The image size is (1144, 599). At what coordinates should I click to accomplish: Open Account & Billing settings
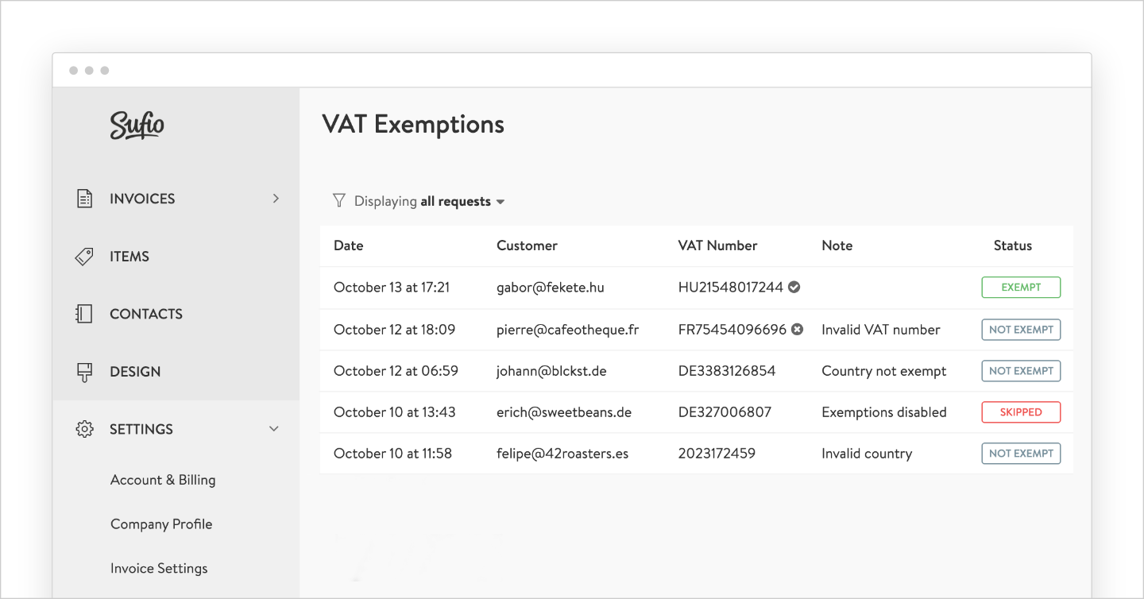click(163, 480)
